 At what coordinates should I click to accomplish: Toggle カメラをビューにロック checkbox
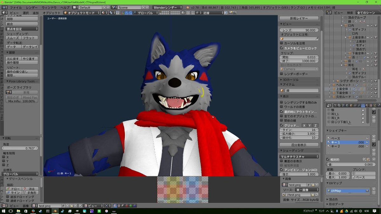(281, 48)
